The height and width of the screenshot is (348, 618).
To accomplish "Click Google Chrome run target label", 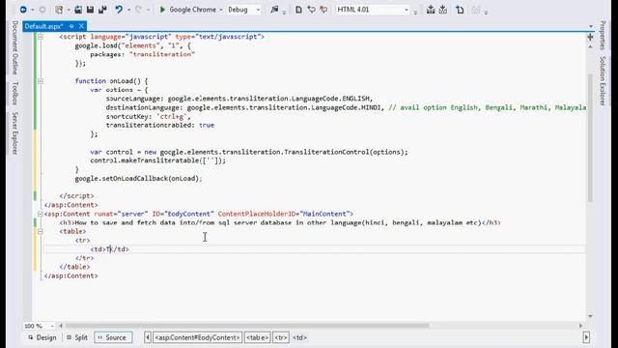I will point(192,10).
